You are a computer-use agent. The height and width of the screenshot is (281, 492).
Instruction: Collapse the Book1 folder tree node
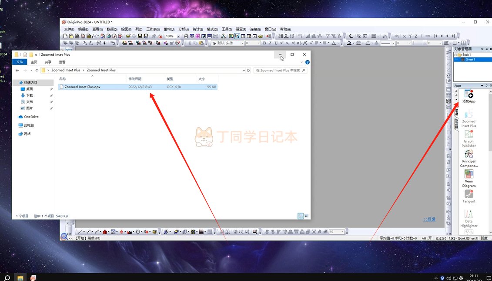point(455,55)
